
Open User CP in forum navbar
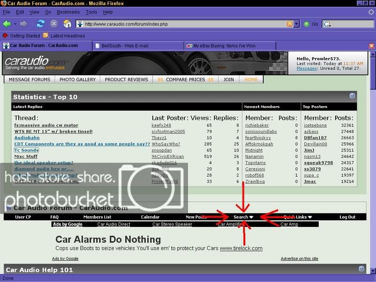click(23, 217)
